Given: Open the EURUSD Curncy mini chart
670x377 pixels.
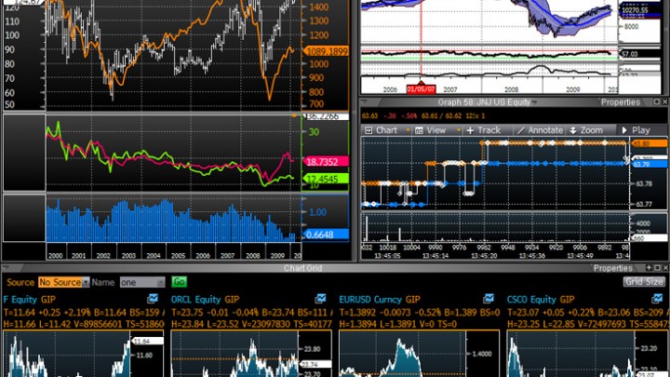Looking at the screenshot, I should click(419, 354).
